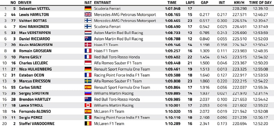This screenshot has height=128, width=274.
Task: Select the TIME column header
Action: point(172,2)
